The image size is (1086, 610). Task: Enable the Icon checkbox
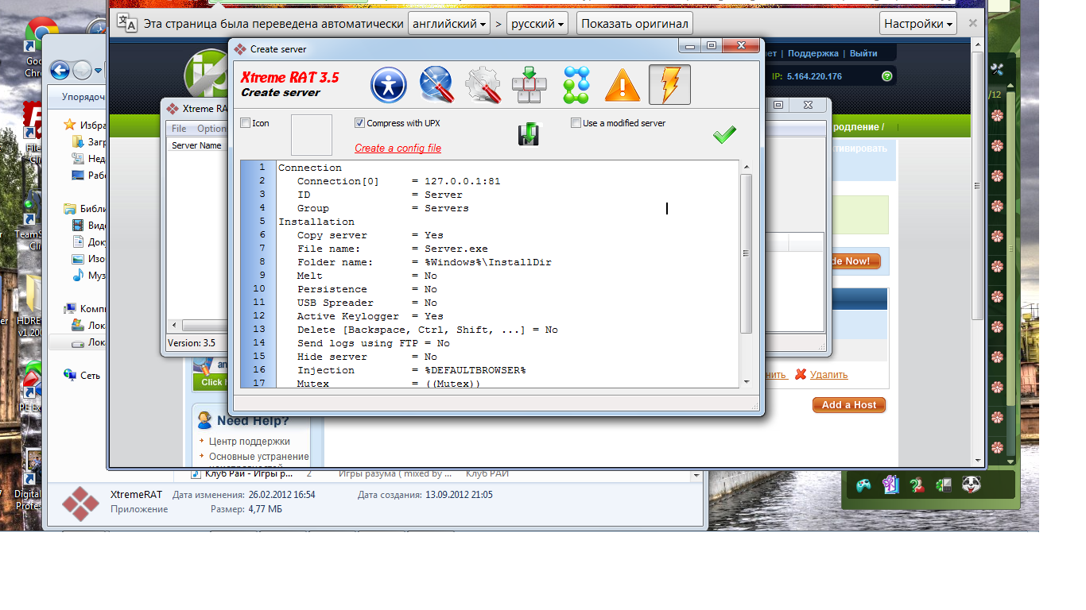click(x=245, y=123)
